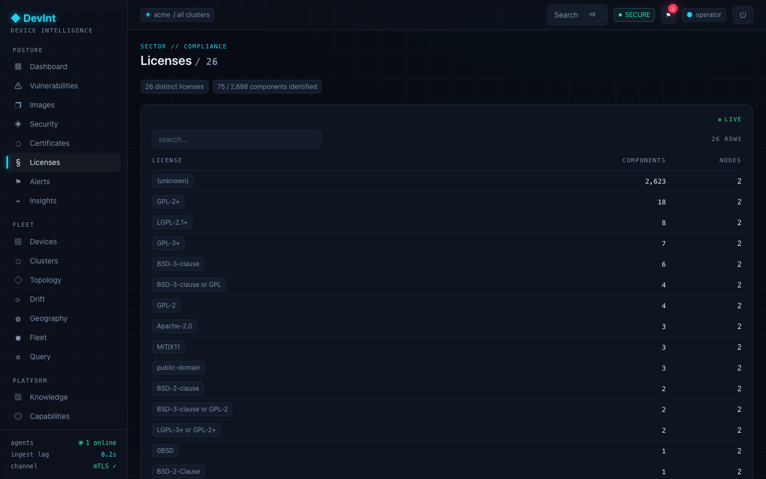Select the Security shield icon
This screenshot has width=766, height=479.
(x=18, y=124)
